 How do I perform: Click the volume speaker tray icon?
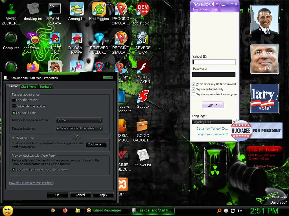(240, 211)
